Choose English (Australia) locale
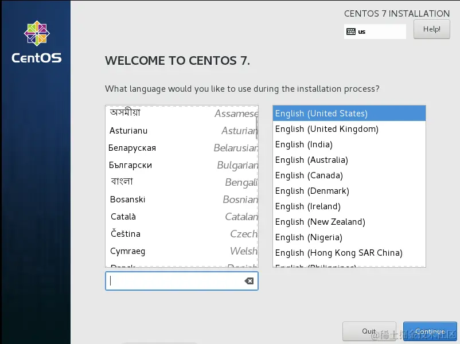The image size is (460, 344). click(349, 160)
